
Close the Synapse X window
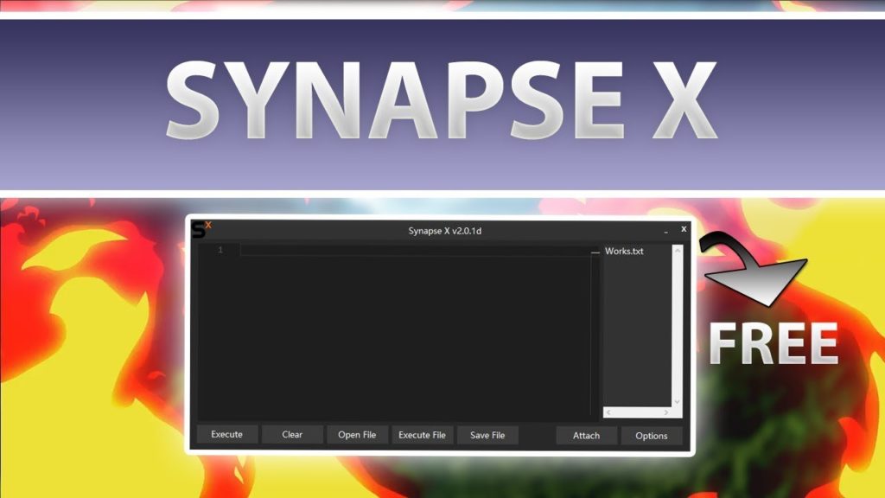684,229
